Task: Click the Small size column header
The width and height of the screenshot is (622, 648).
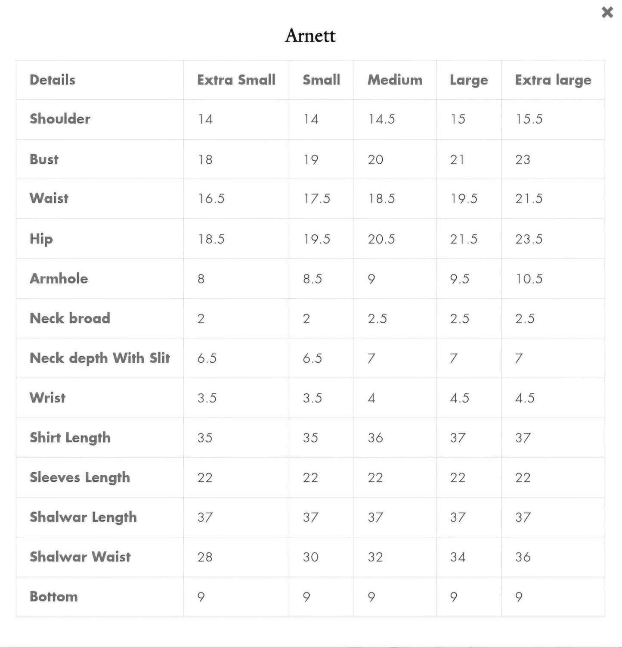Action: point(321,80)
